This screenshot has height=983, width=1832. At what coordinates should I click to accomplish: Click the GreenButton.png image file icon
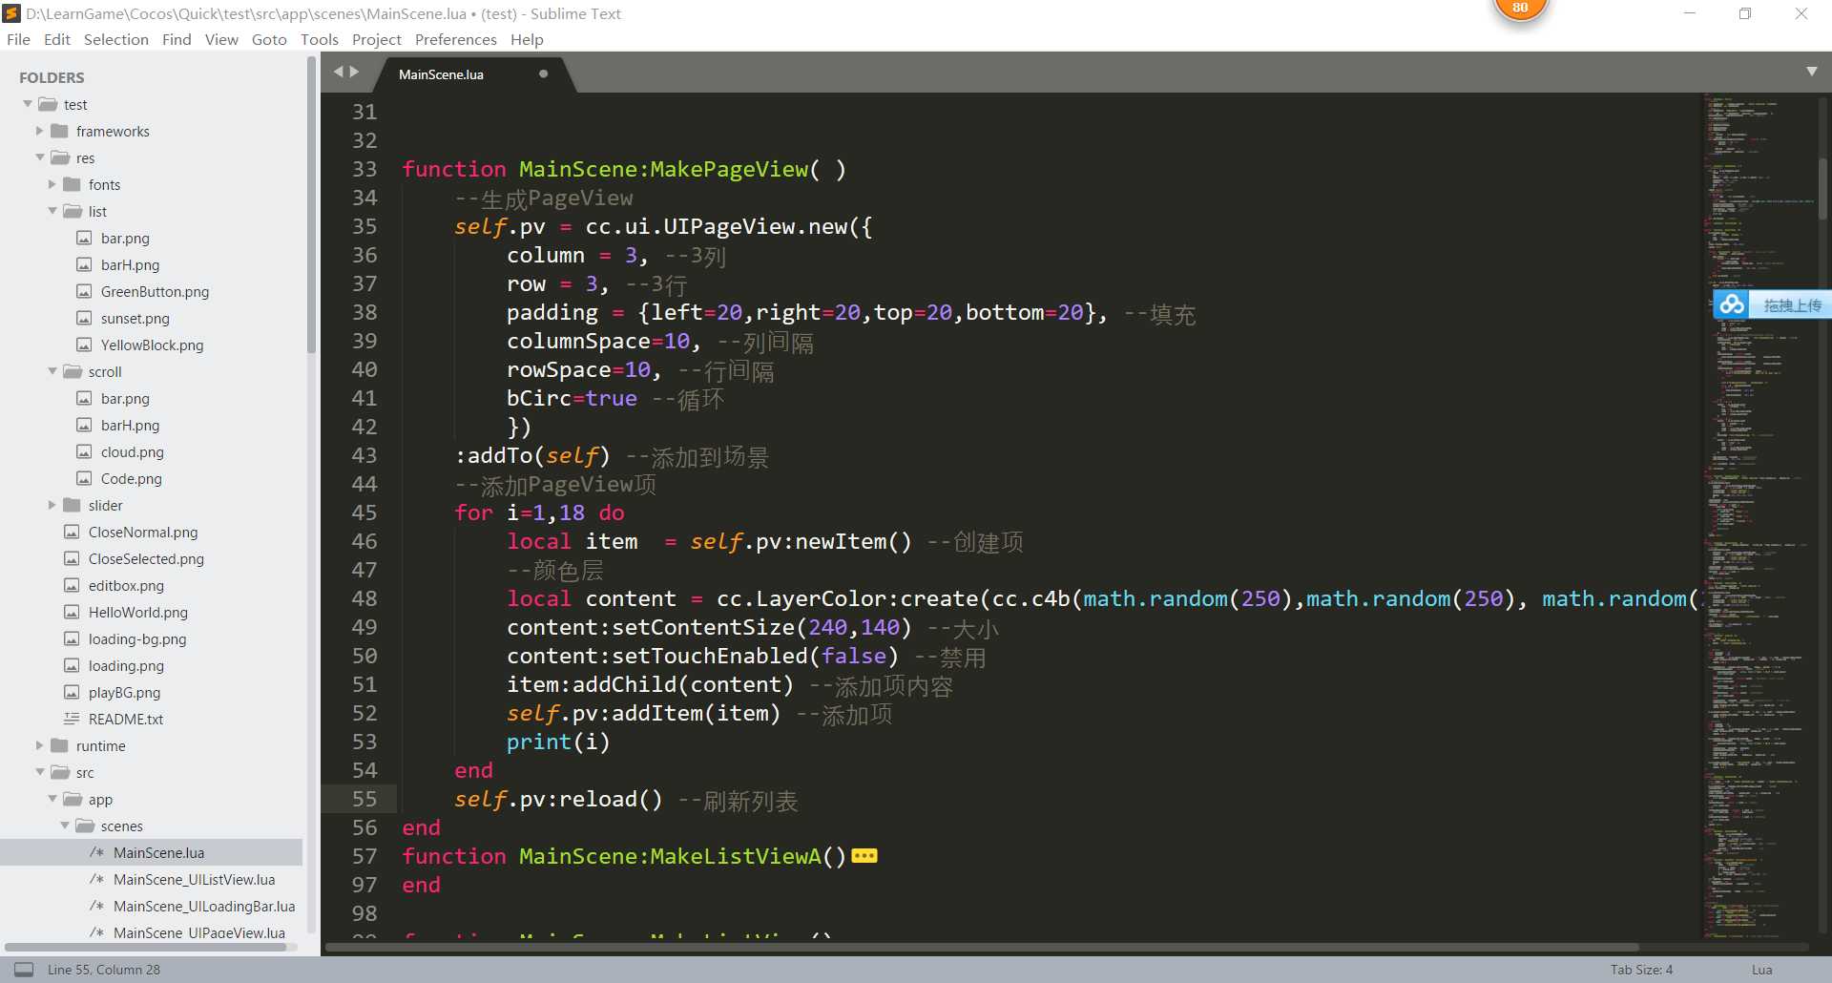point(84,291)
